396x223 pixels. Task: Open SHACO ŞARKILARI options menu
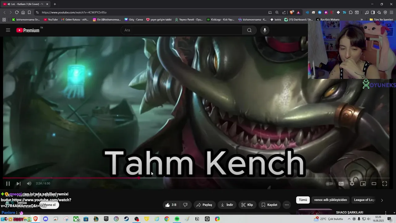pos(385,213)
